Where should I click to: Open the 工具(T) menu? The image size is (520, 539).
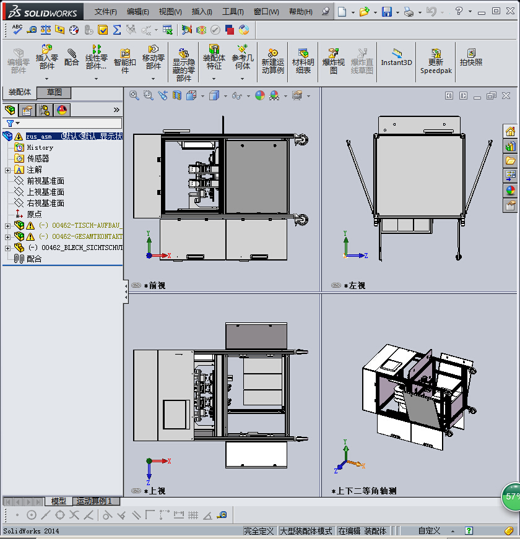coord(233,12)
